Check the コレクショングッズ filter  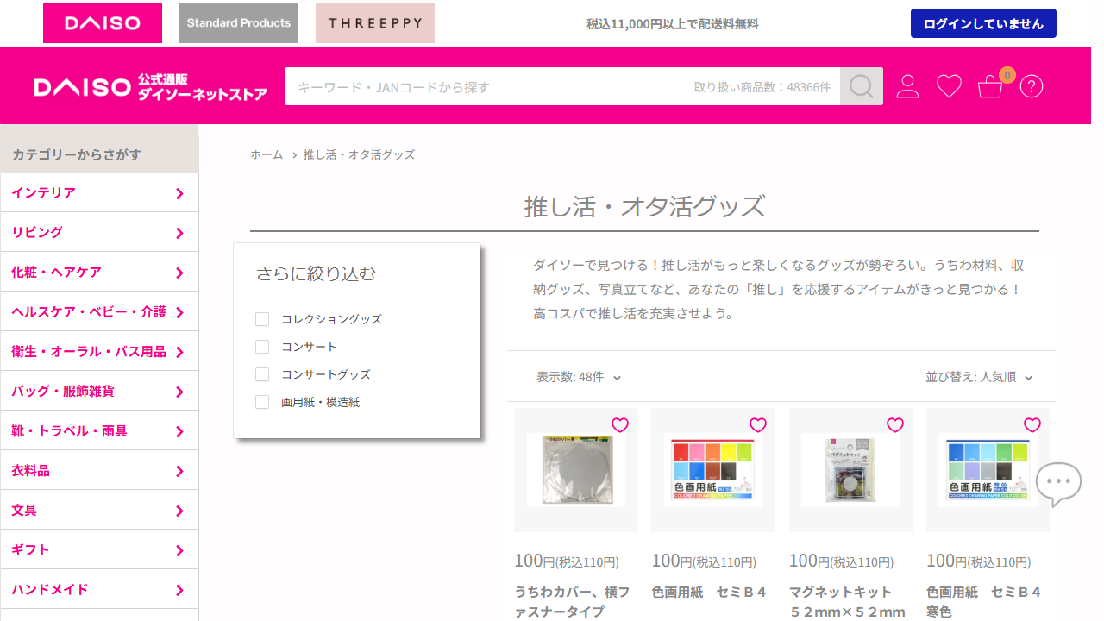click(x=262, y=319)
